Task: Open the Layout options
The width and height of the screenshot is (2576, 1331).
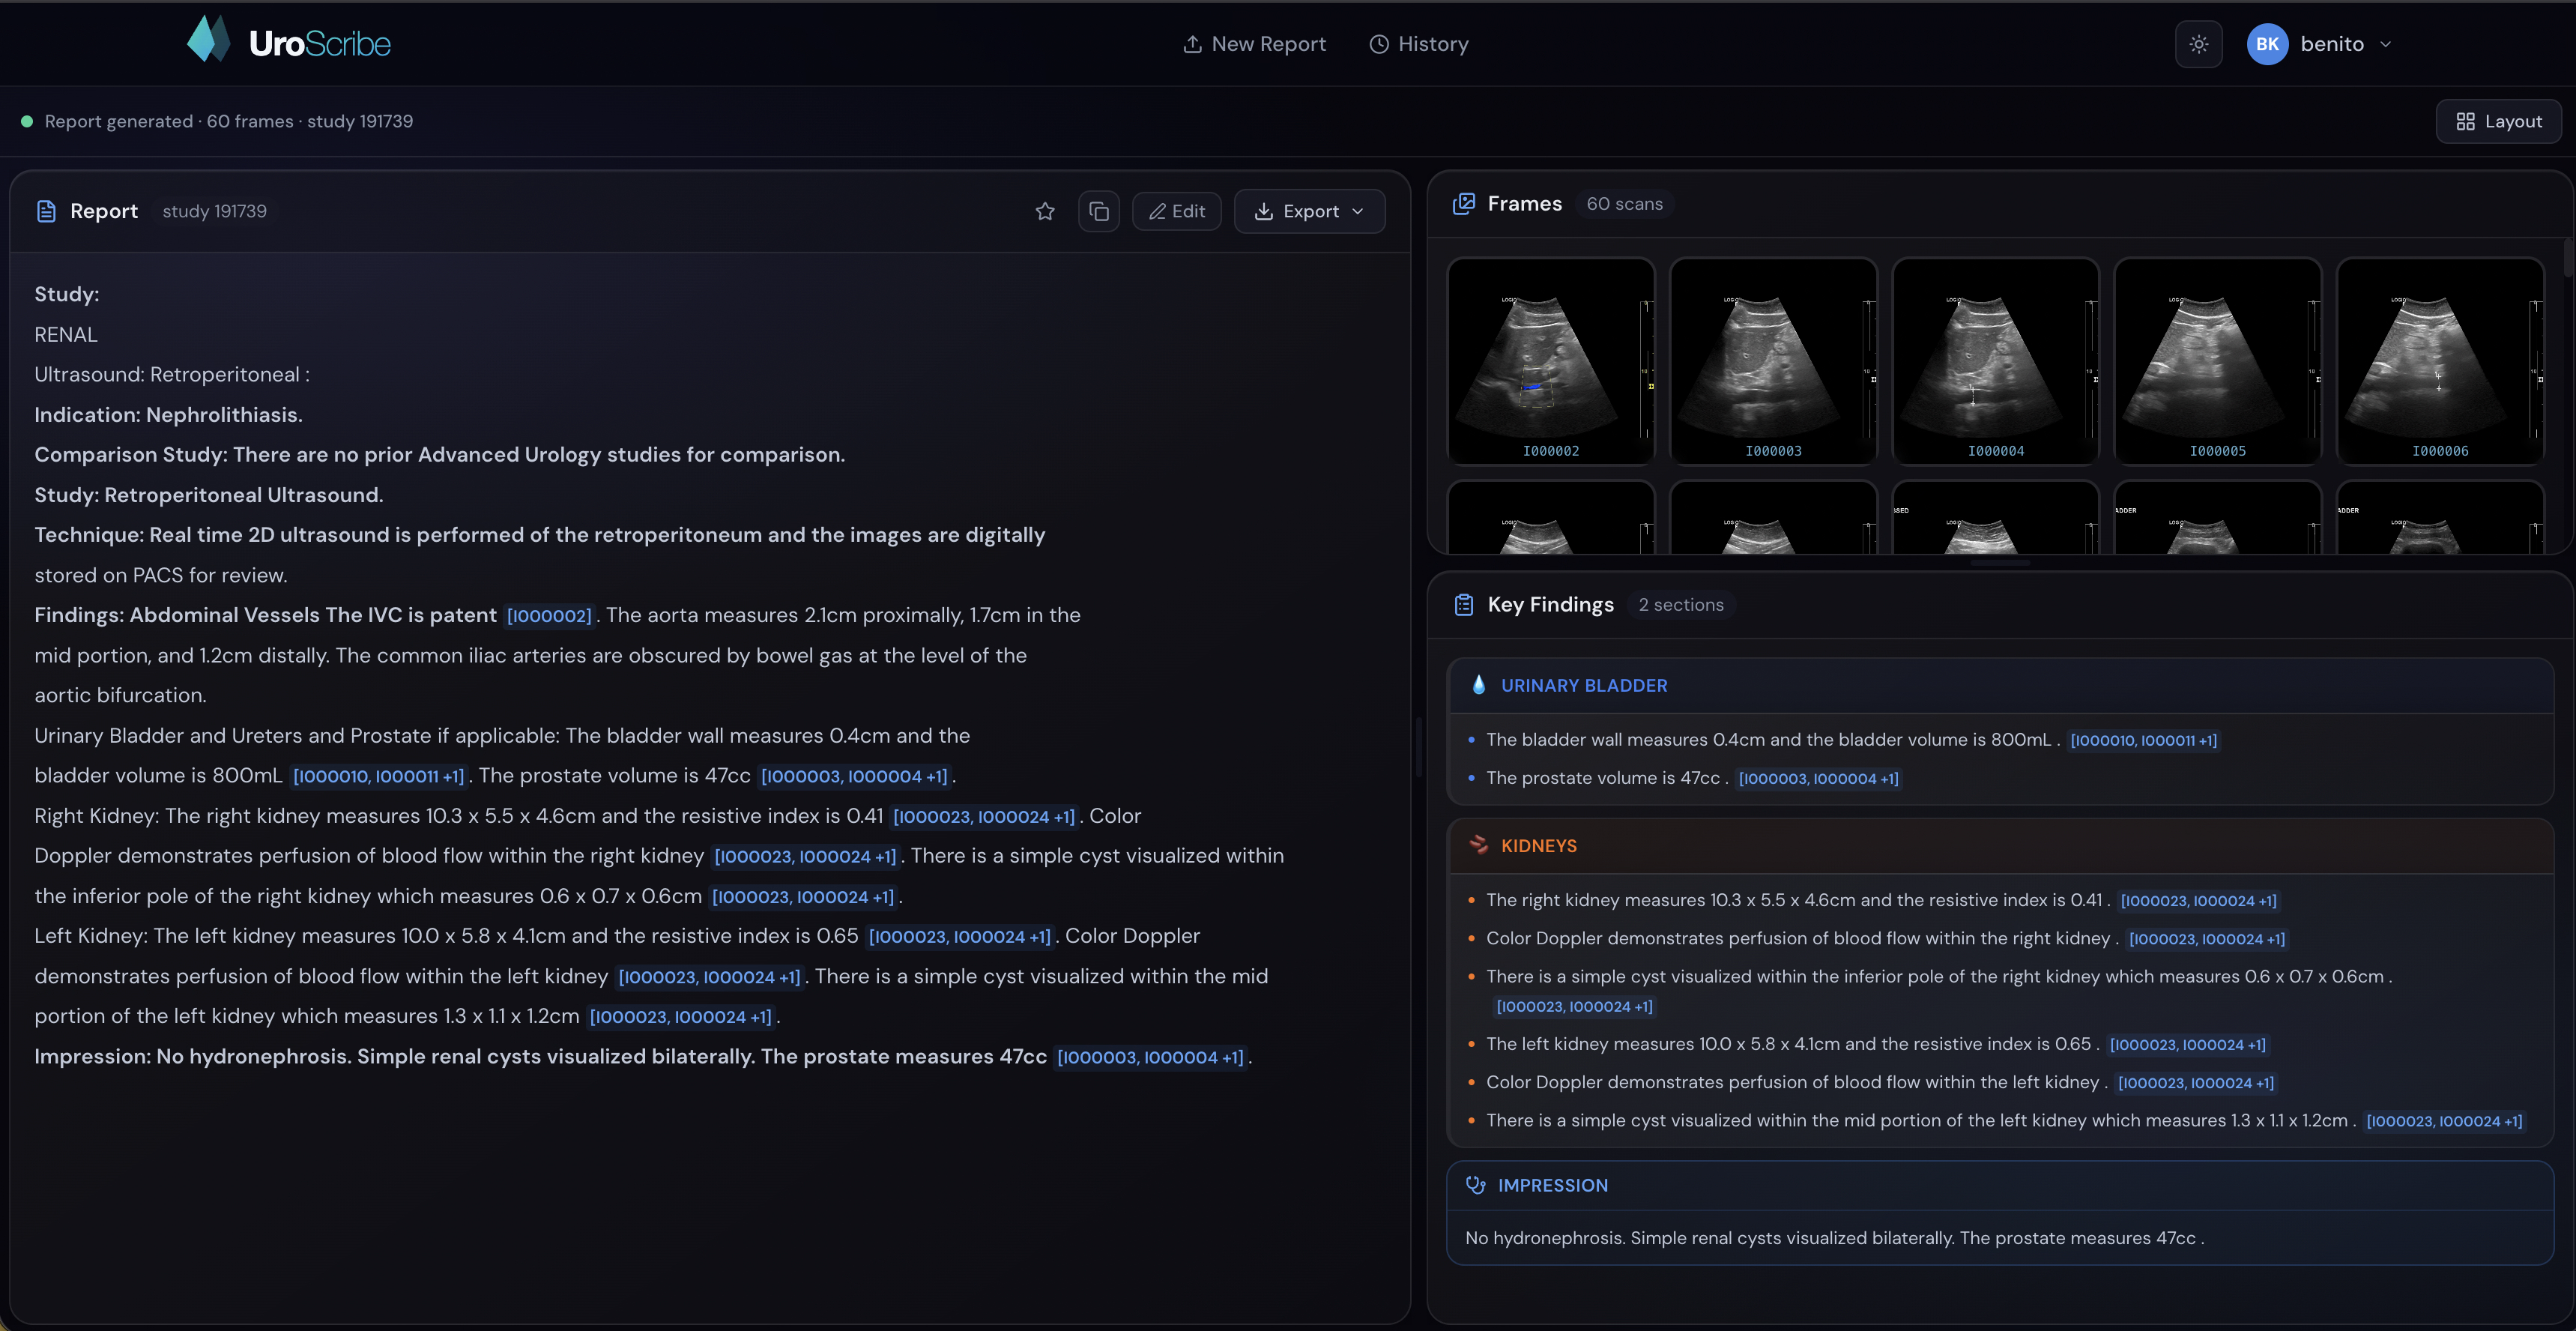Action: tap(2498, 121)
